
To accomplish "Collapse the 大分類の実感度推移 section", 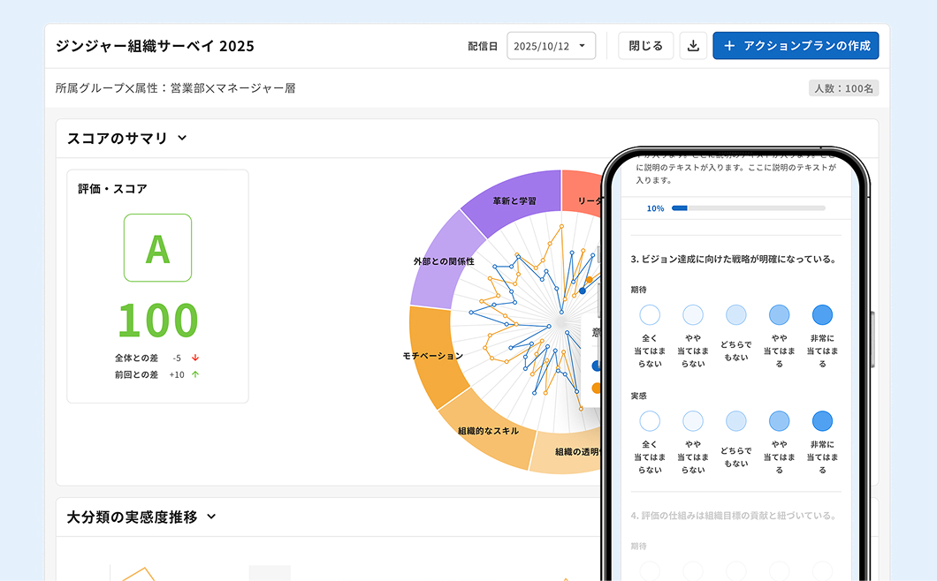I will tap(211, 517).
